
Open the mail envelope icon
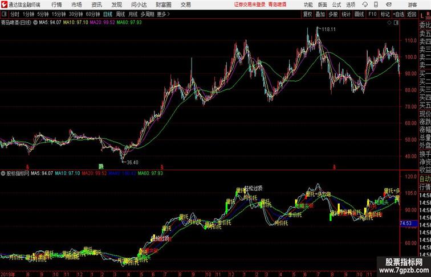pyautogui.click(x=389, y=5)
